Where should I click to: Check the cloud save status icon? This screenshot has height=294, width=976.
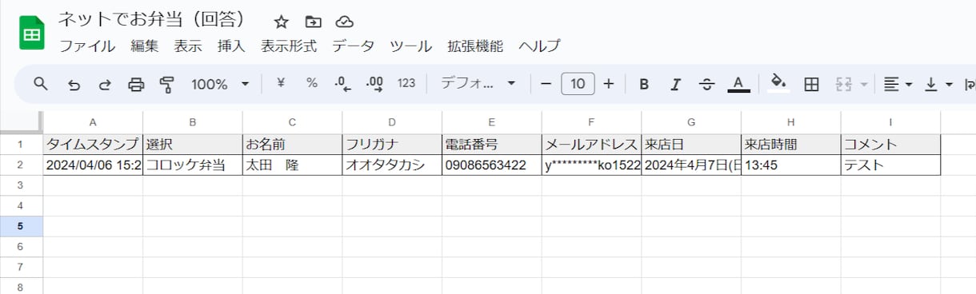coord(345,22)
